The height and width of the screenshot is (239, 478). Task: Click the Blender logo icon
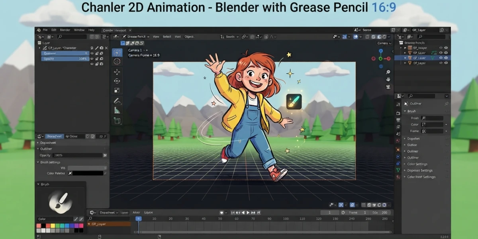[39, 30]
